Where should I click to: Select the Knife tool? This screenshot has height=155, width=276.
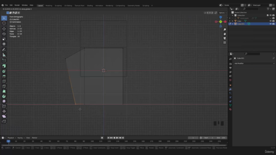point(4,86)
